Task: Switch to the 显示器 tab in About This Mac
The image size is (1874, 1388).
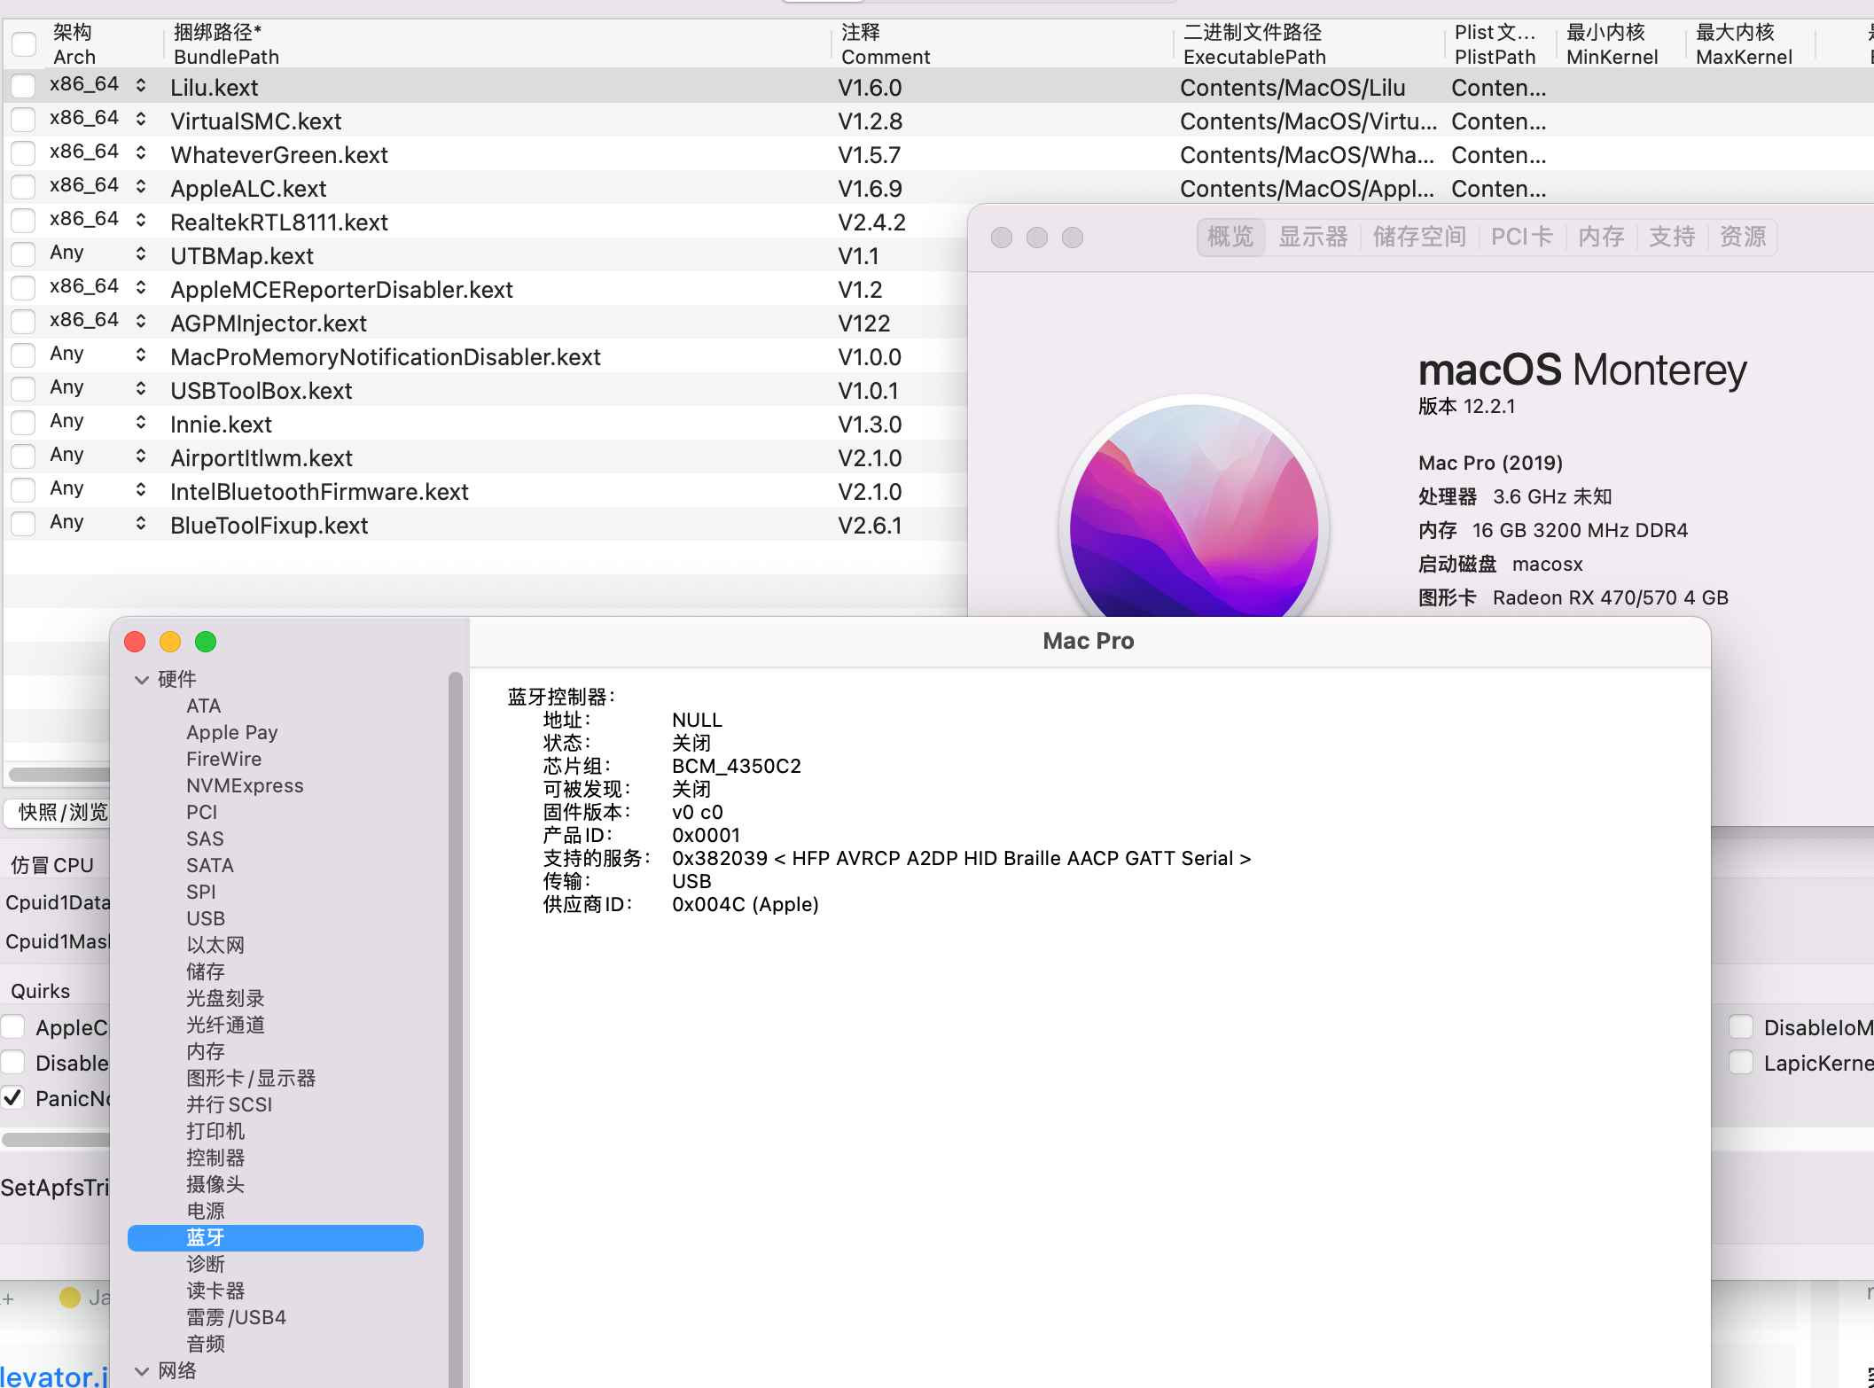Action: 1313,237
